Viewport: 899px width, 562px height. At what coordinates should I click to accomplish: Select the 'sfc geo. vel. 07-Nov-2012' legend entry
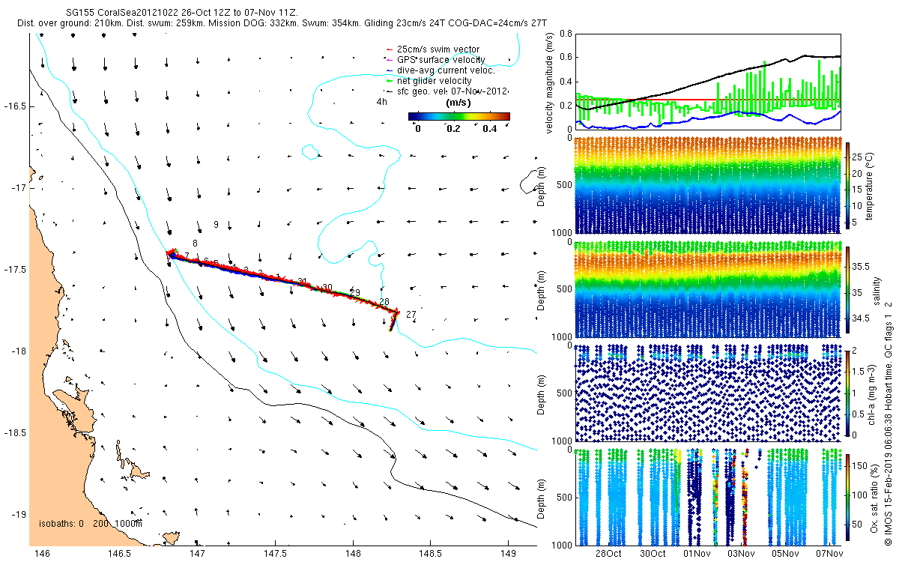pyautogui.click(x=448, y=91)
